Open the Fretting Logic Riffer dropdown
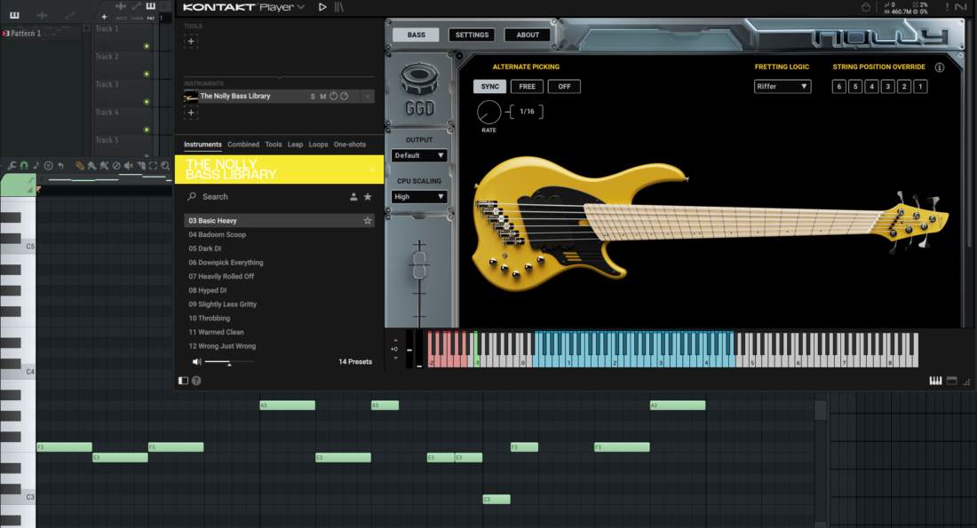Screen dimensions: 977x528 coord(782,87)
